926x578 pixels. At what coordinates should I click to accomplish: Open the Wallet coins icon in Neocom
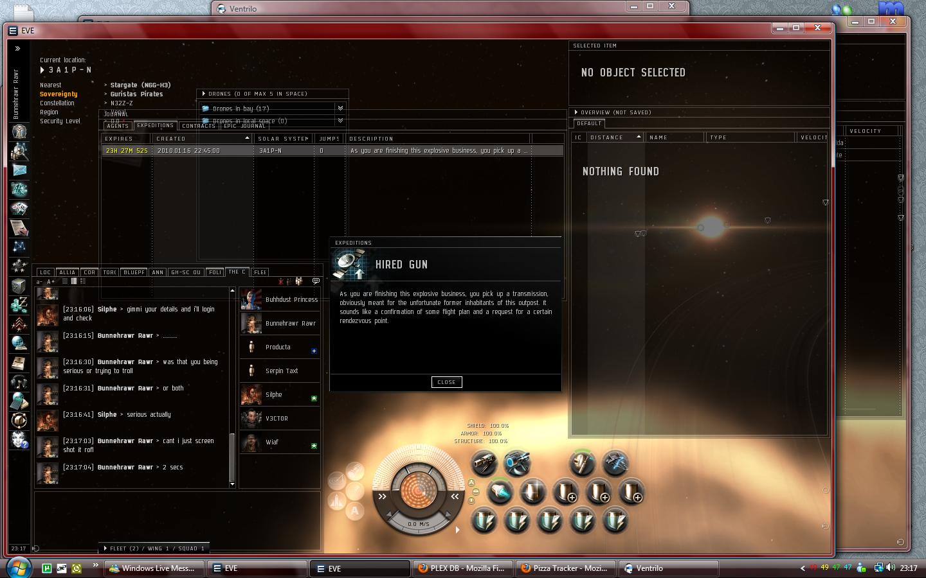pos(19,304)
